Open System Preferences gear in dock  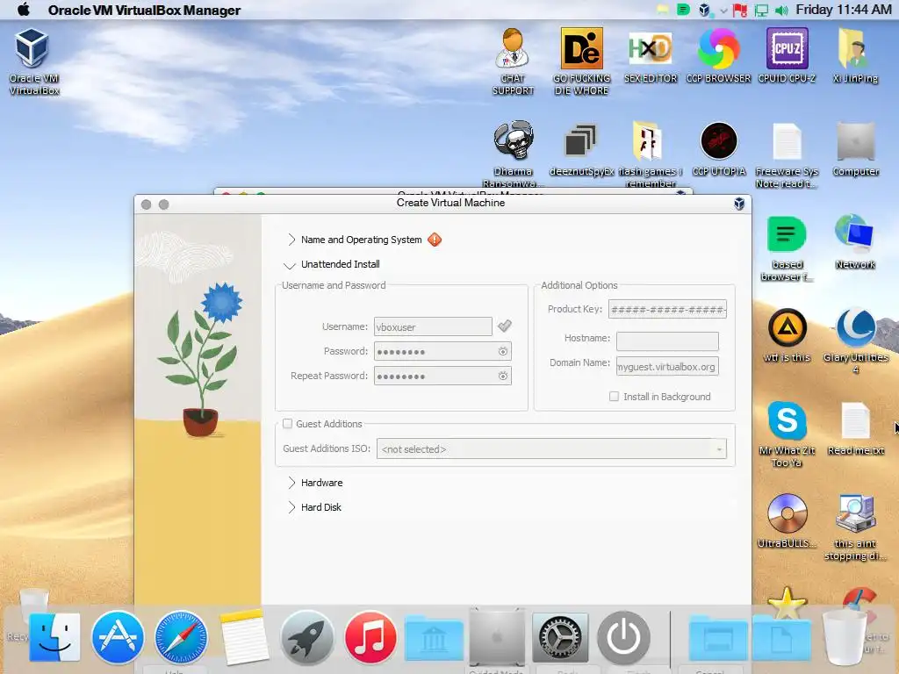tap(560, 637)
